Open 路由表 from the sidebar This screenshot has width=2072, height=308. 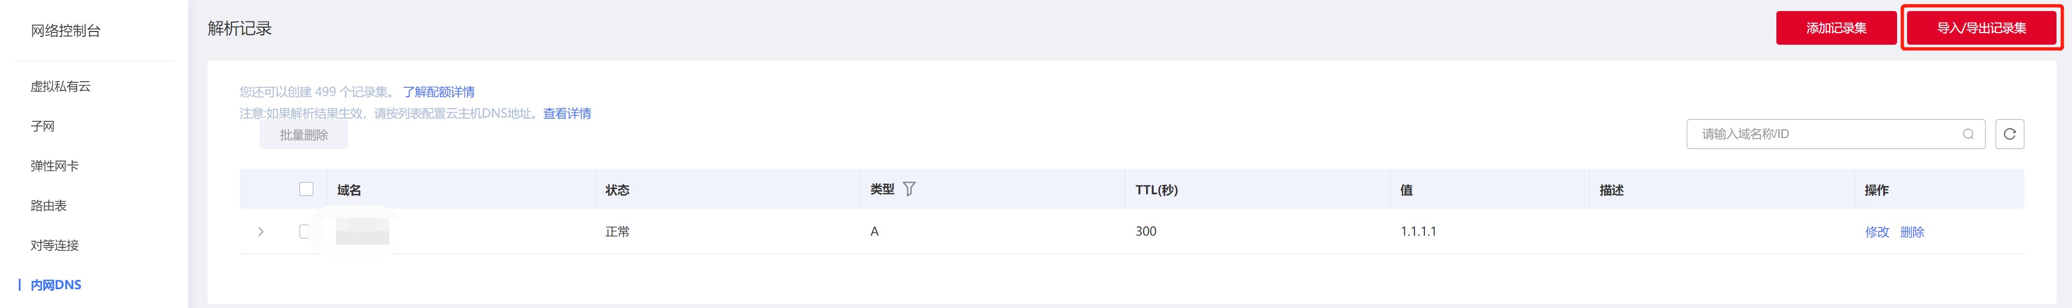point(48,205)
